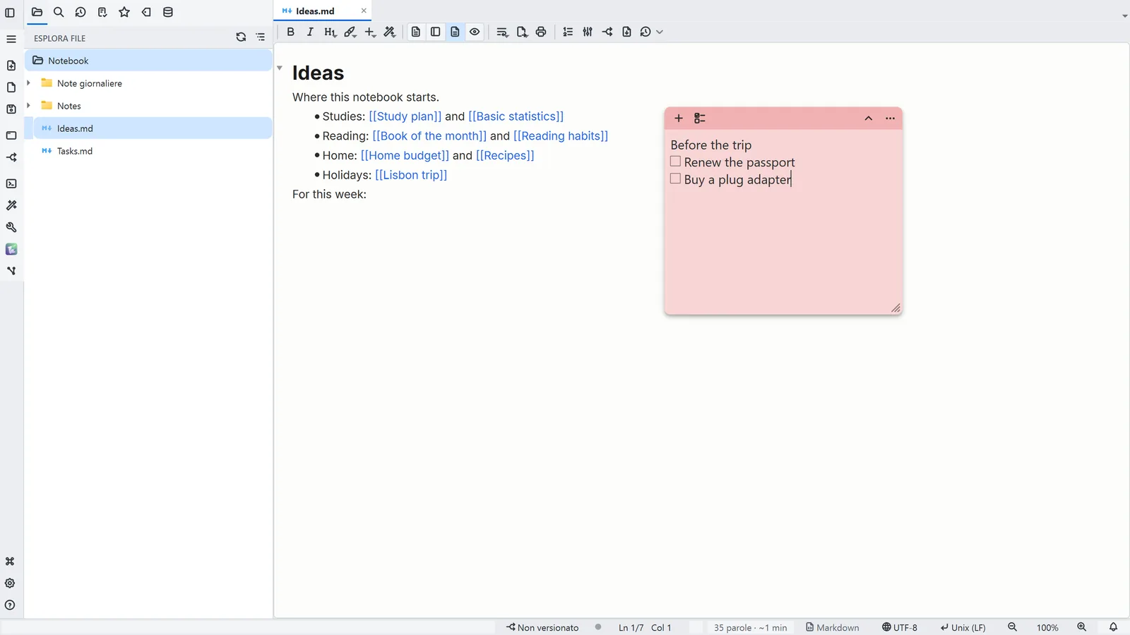Open the search panel
This screenshot has height=635, width=1130.
[x=59, y=12]
